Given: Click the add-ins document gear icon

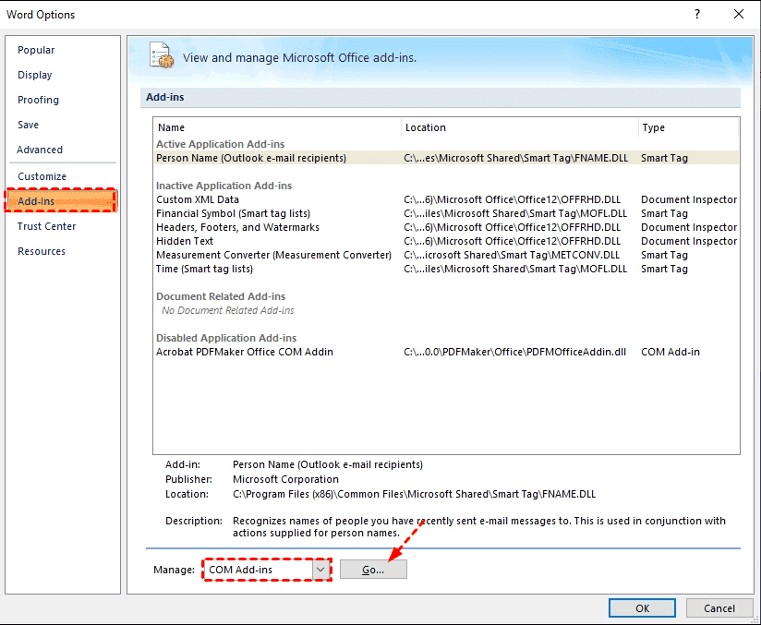Looking at the screenshot, I should coord(162,55).
